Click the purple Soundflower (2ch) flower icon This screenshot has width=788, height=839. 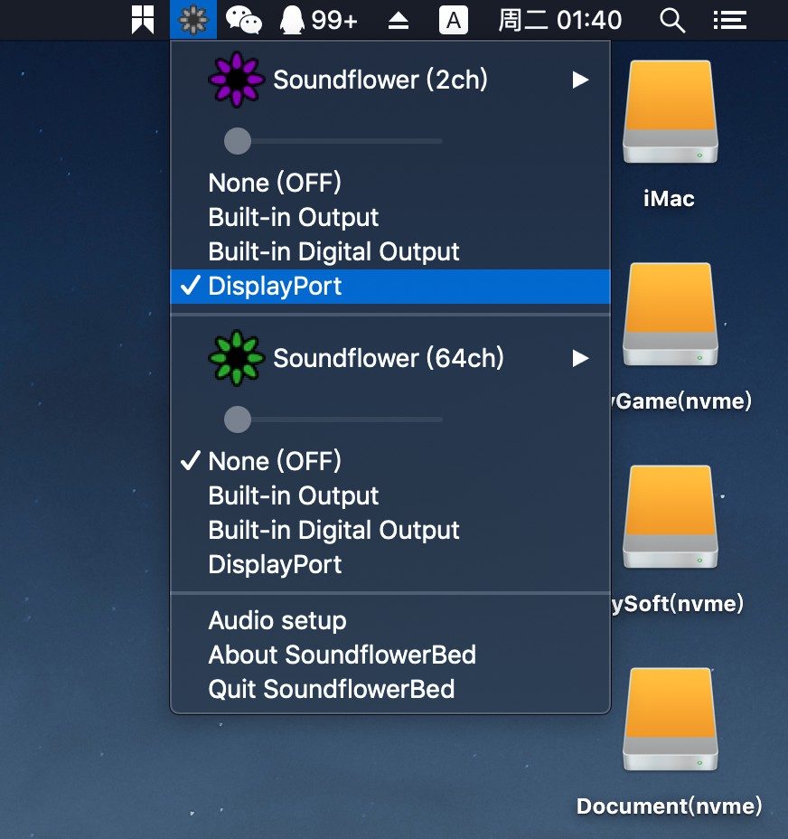(236, 80)
